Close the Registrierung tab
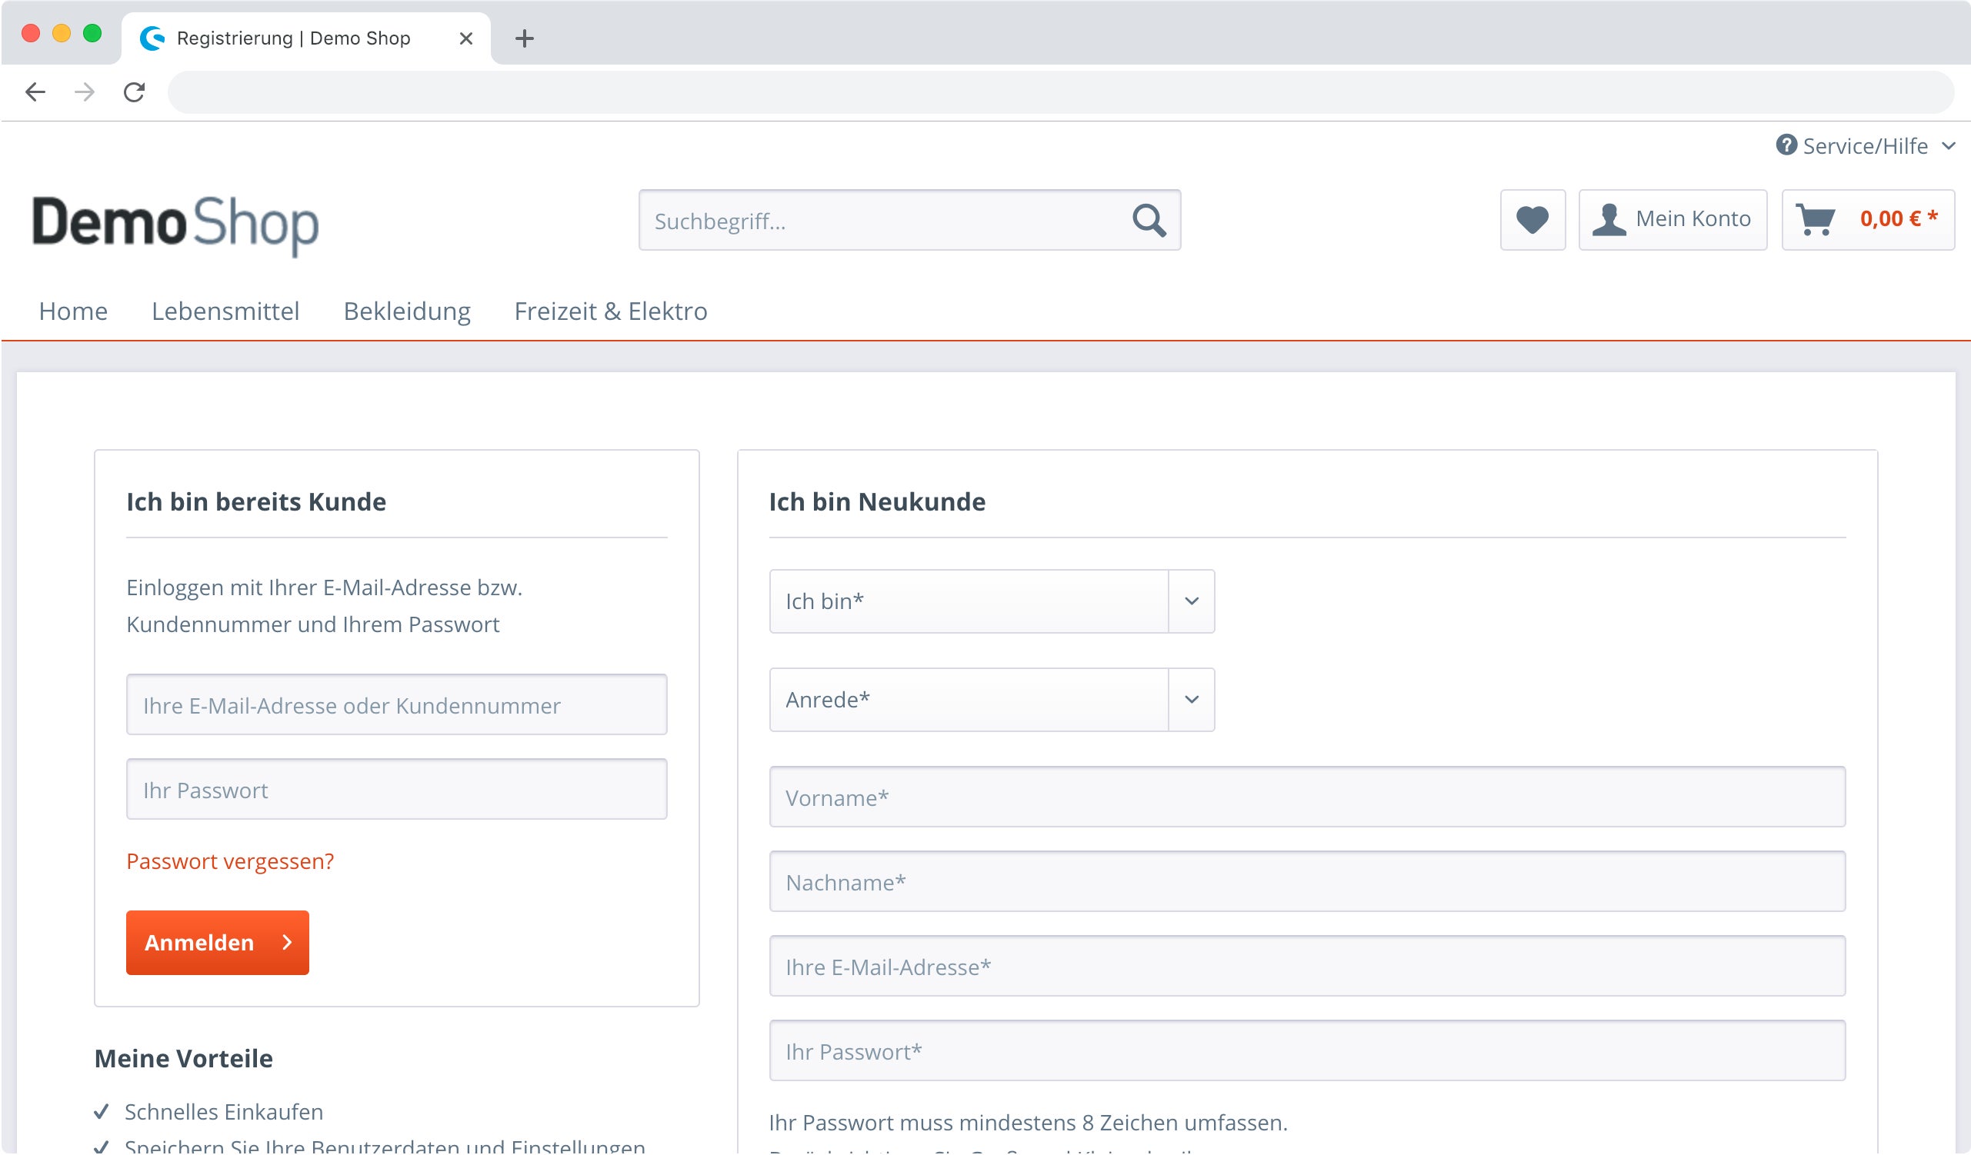The width and height of the screenshot is (1971, 1155). click(x=466, y=38)
